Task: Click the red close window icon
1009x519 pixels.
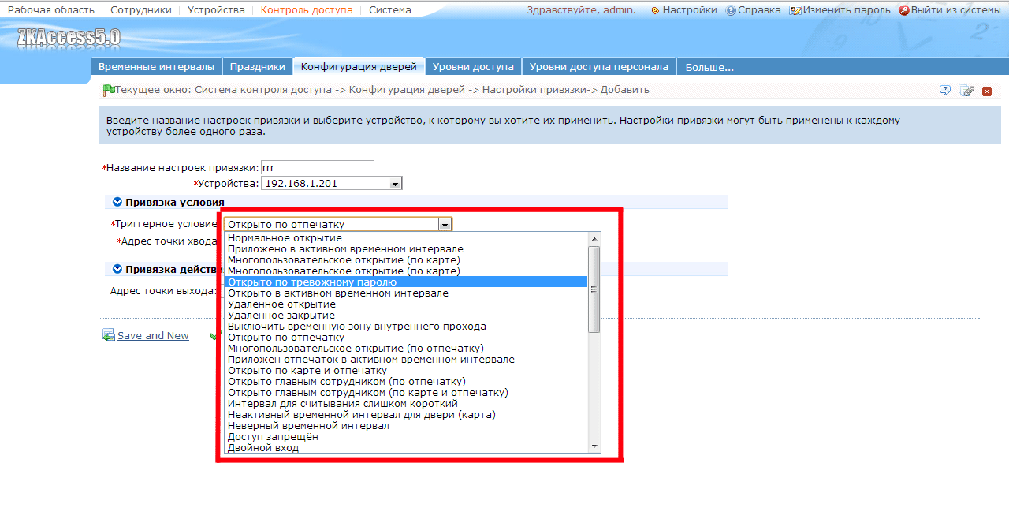Action: coord(987,91)
